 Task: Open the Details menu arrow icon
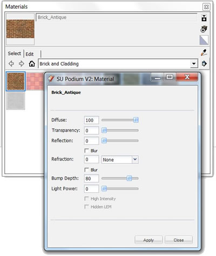pos(204,64)
